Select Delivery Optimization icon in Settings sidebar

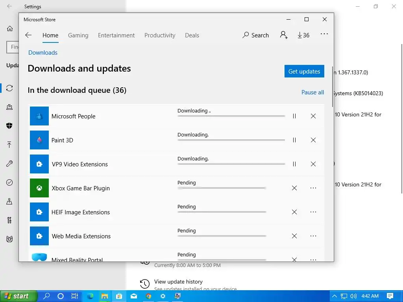click(x=9, y=107)
